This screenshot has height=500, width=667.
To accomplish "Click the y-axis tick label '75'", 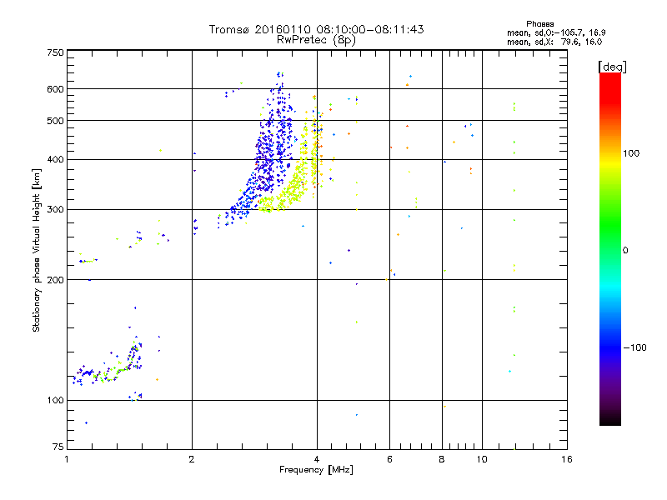I will pyautogui.click(x=58, y=447).
